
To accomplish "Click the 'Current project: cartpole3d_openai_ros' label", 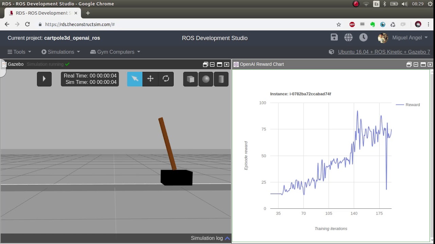I will tap(54, 38).
